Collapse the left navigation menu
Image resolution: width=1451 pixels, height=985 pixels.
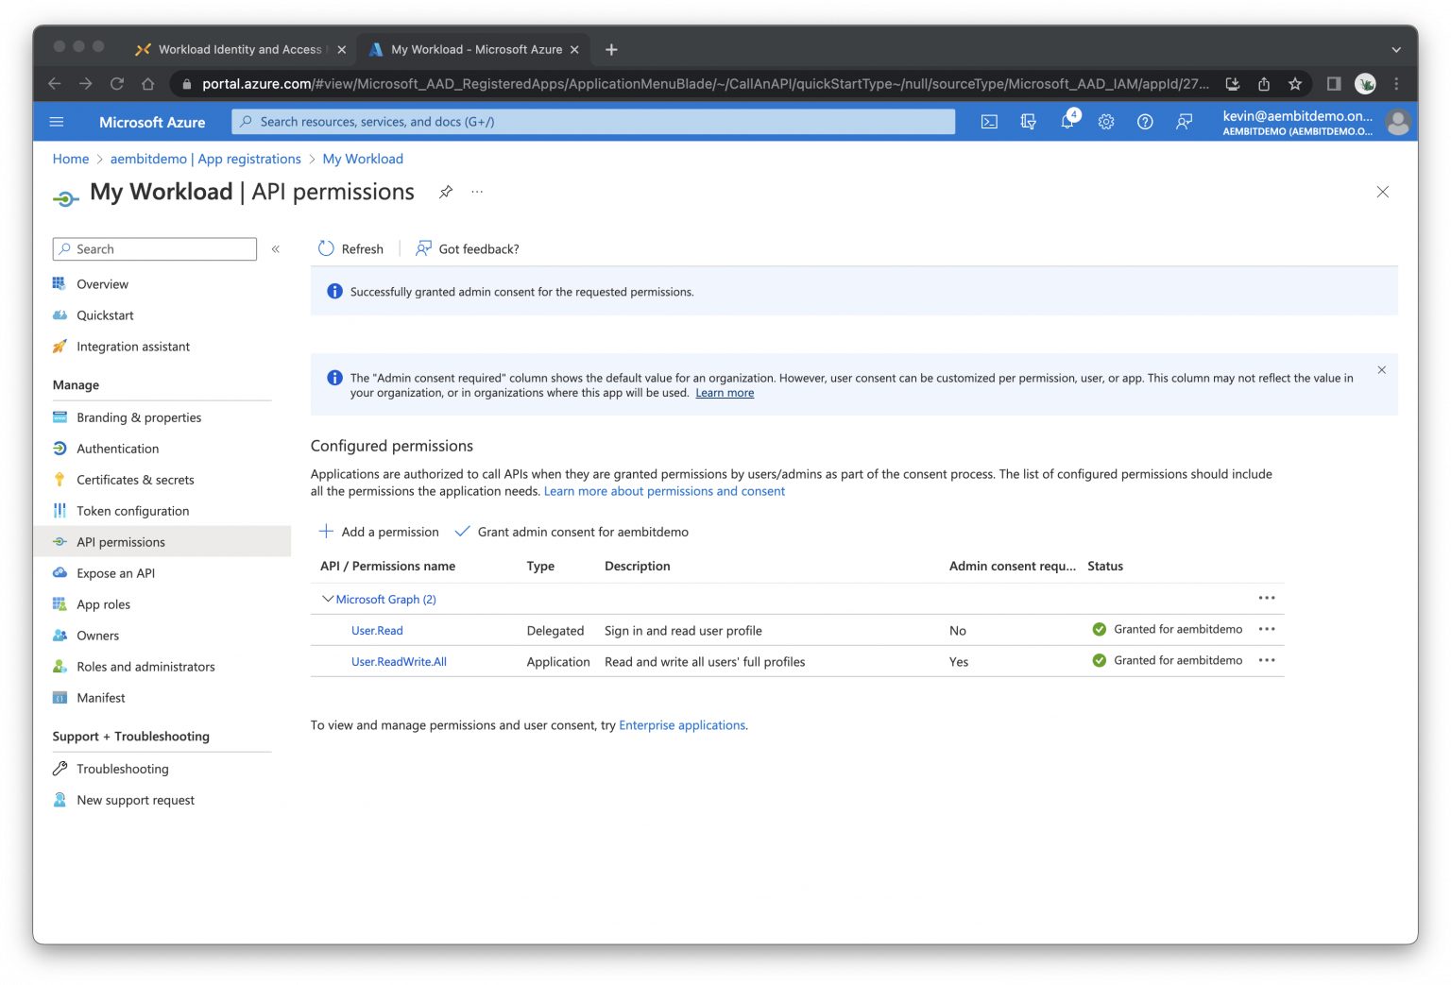pos(276,249)
